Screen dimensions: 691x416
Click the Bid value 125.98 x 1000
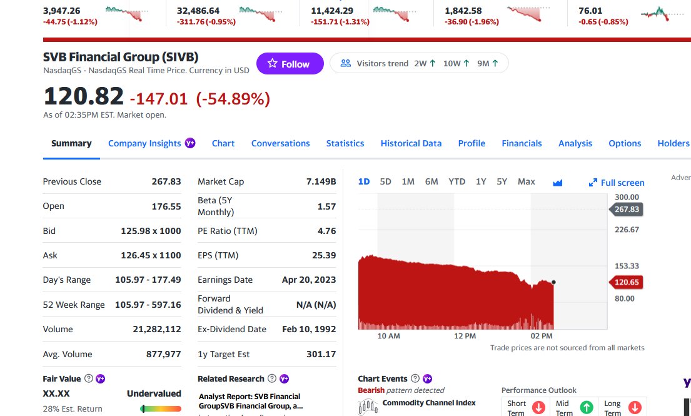pos(151,231)
